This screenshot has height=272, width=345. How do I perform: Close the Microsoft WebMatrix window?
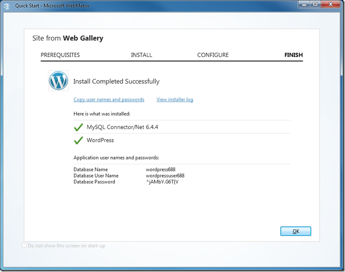click(331, 4)
